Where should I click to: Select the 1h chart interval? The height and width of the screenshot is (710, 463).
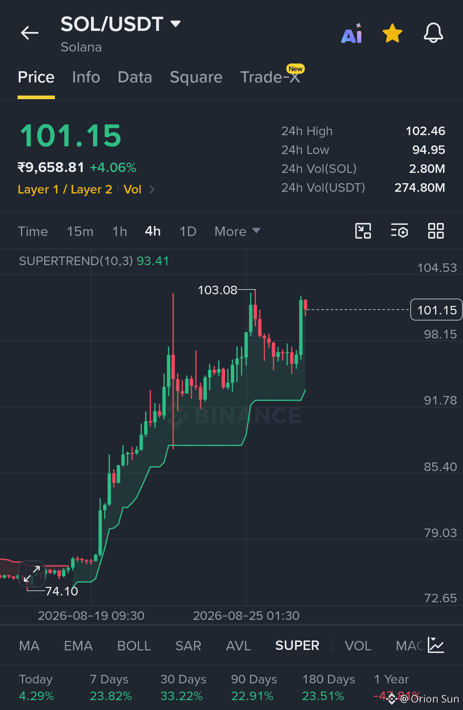(x=120, y=231)
